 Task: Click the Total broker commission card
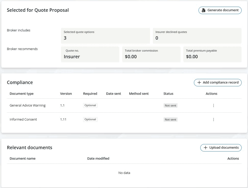[151, 54]
